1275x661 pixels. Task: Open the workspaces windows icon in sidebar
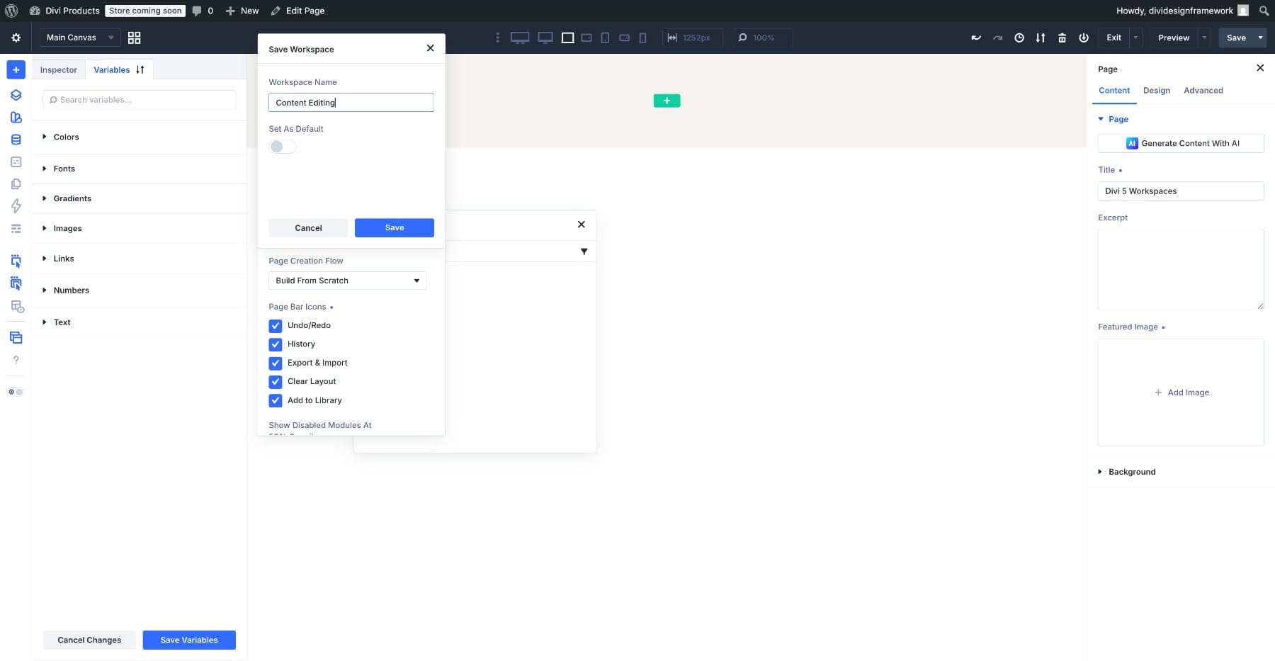click(16, 337)
